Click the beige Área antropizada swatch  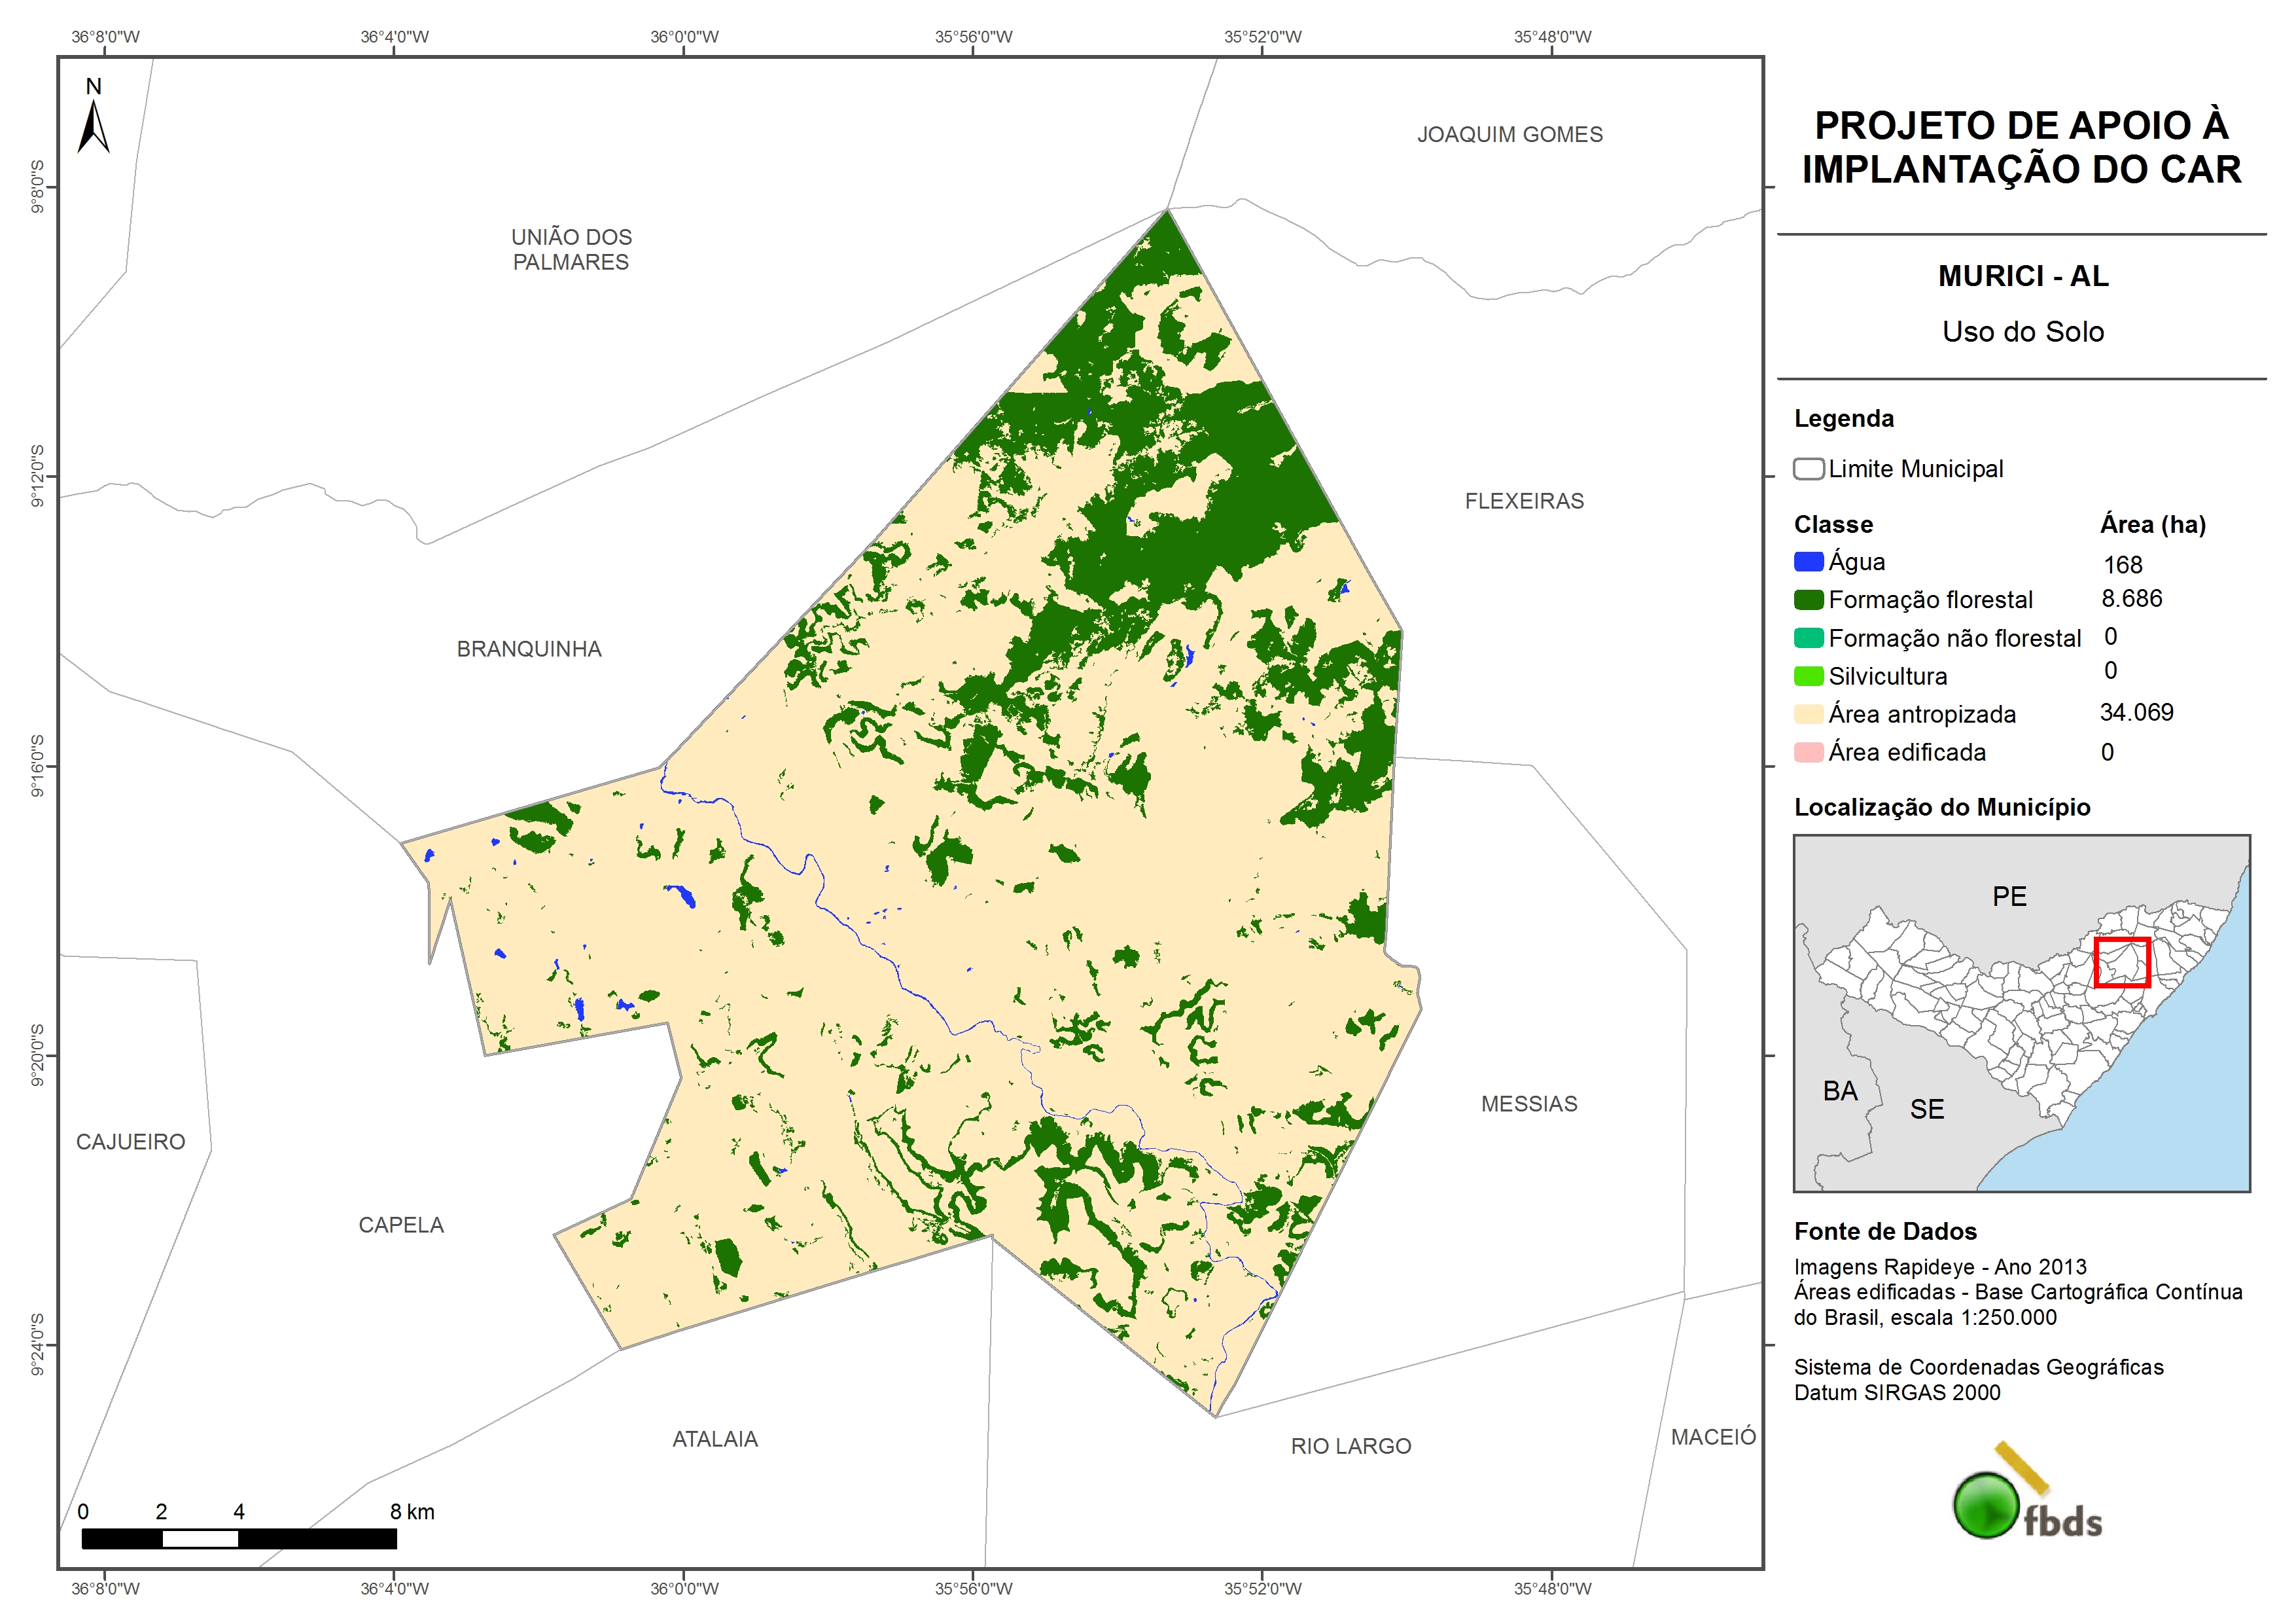coord(1808,714)
